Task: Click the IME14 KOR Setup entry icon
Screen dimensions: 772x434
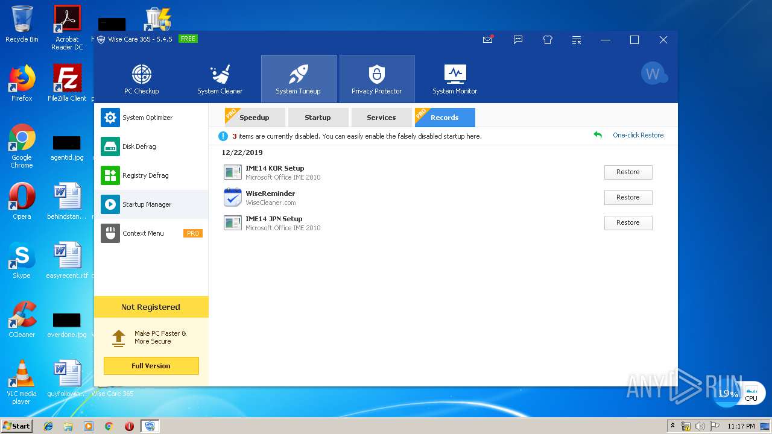Action: (x=233, y=172)
